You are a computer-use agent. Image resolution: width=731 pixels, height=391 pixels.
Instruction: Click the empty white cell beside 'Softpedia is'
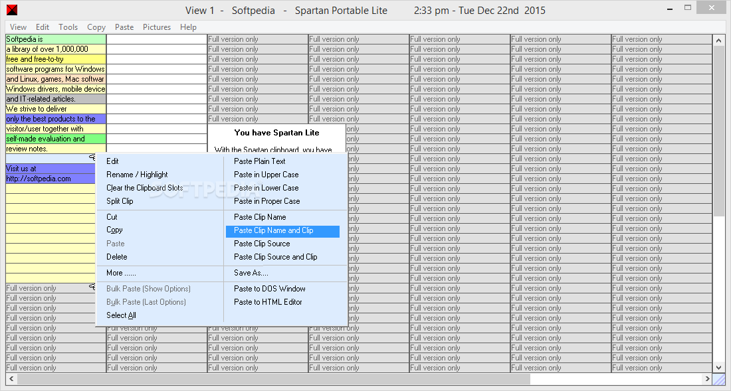click(157, 39)
